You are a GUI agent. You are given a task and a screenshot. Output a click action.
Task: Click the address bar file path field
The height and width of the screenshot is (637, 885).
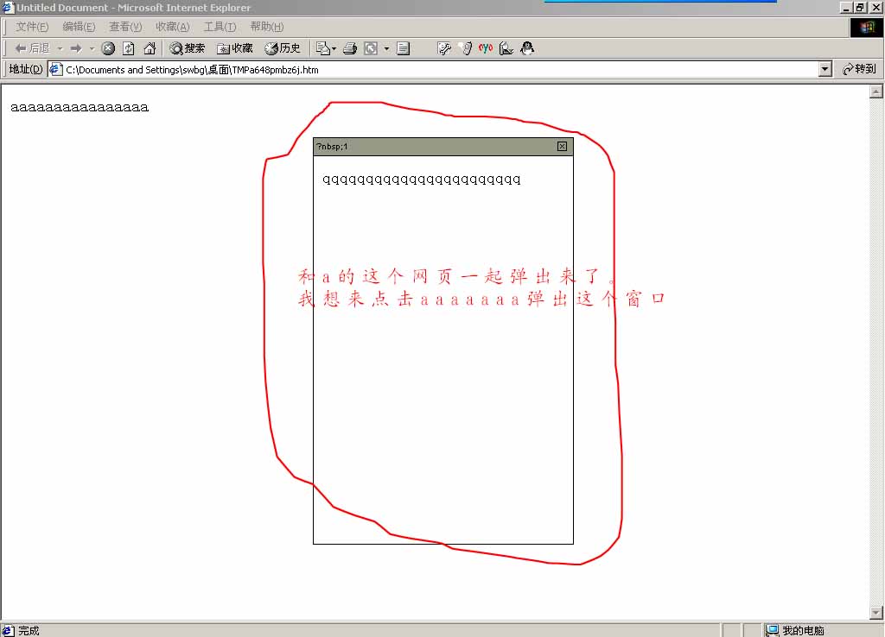click(432, 69)
